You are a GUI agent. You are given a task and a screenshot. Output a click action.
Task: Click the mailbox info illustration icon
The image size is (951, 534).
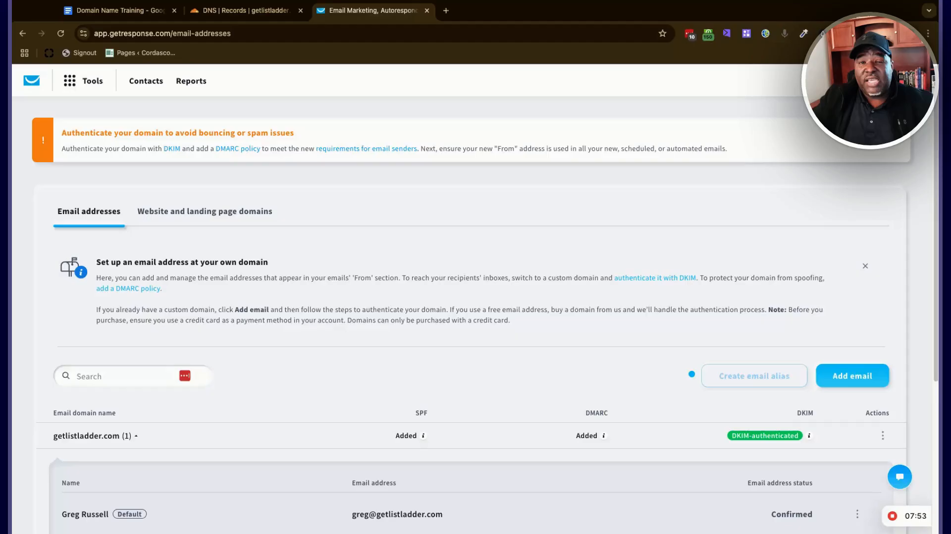[73, 267]
